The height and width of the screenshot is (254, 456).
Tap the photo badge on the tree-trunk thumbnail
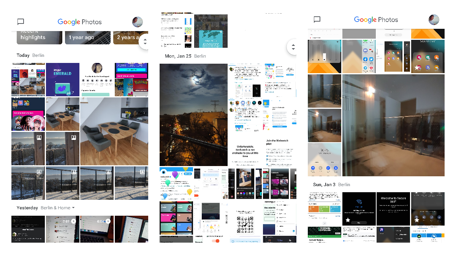[x=39, y=137]
